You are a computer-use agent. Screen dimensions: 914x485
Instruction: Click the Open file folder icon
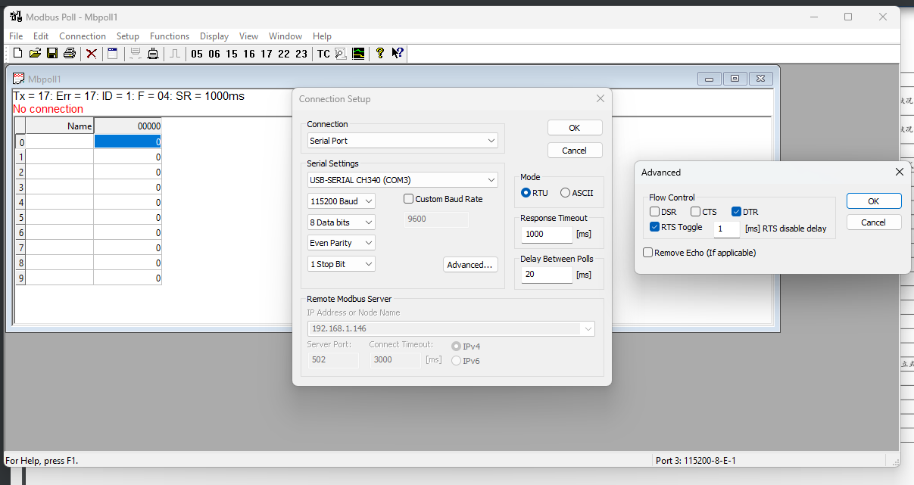coord(35,54)
